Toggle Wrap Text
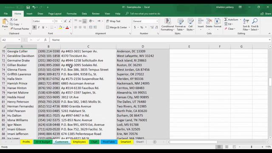The image size is (272, 153). point(113,21)
